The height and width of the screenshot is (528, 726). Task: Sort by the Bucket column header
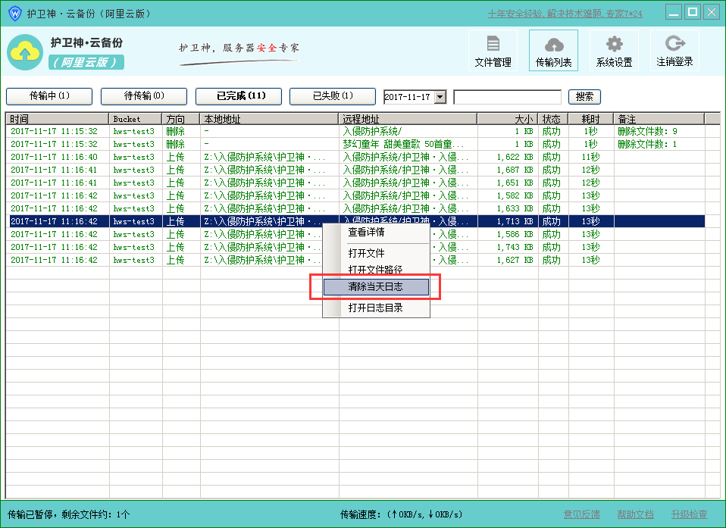coord(135,119)
